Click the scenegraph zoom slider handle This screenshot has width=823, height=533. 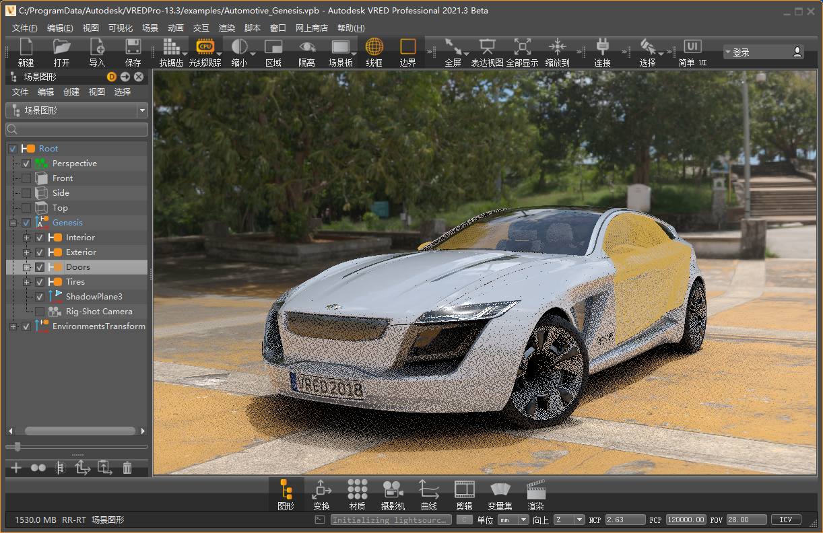17,446
